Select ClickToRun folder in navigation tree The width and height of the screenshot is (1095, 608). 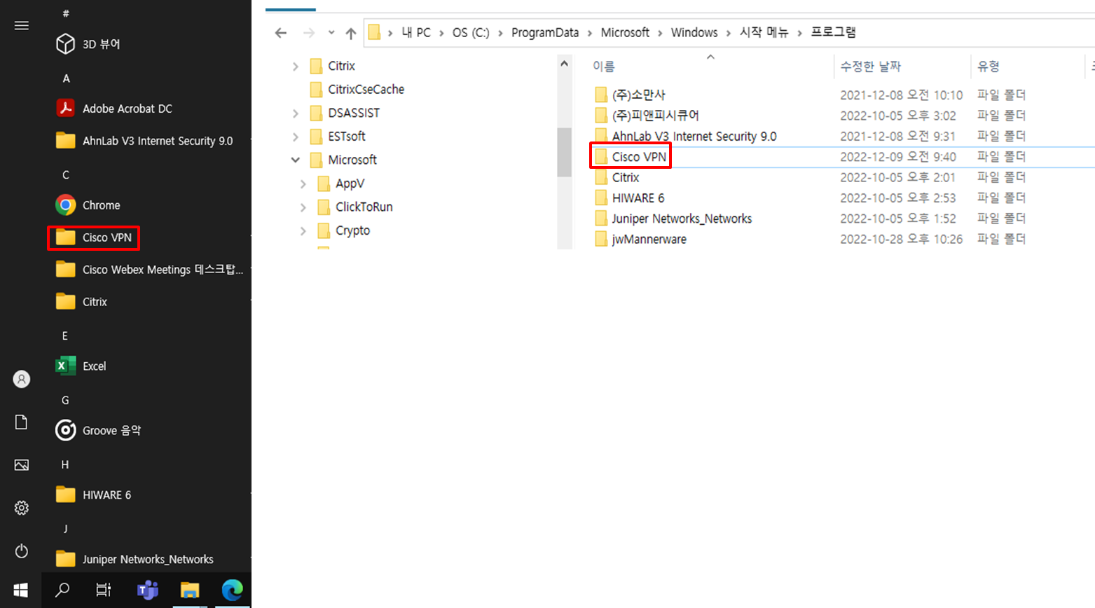pyautogui.click(x=354, y=207)
